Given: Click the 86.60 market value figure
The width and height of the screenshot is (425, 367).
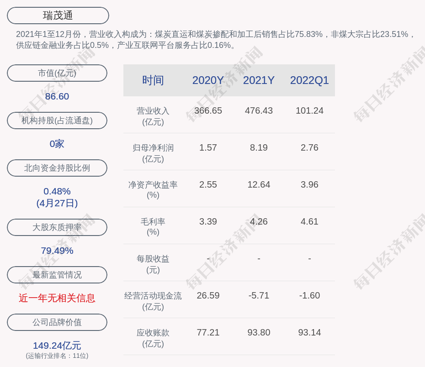Looking at the screenshot, I should point(57,96).
